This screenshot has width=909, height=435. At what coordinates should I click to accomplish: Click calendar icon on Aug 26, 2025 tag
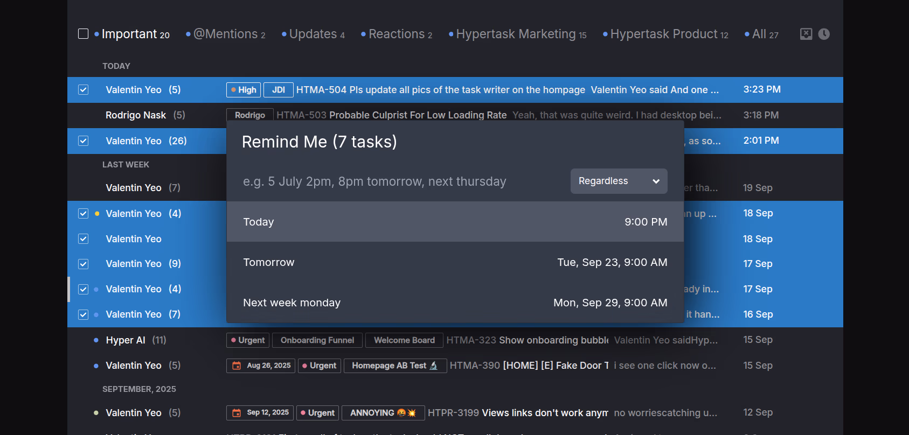click(x=237, y=366)
